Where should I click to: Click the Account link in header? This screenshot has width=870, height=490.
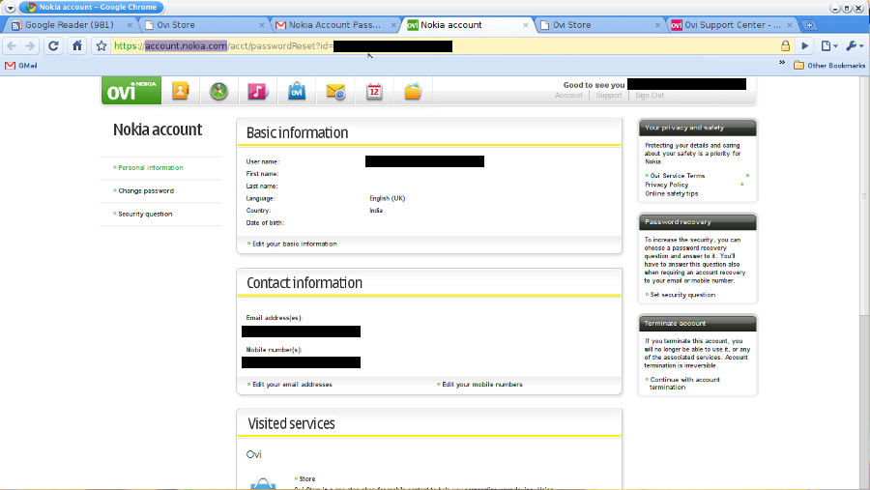click(x=568, y=96)
